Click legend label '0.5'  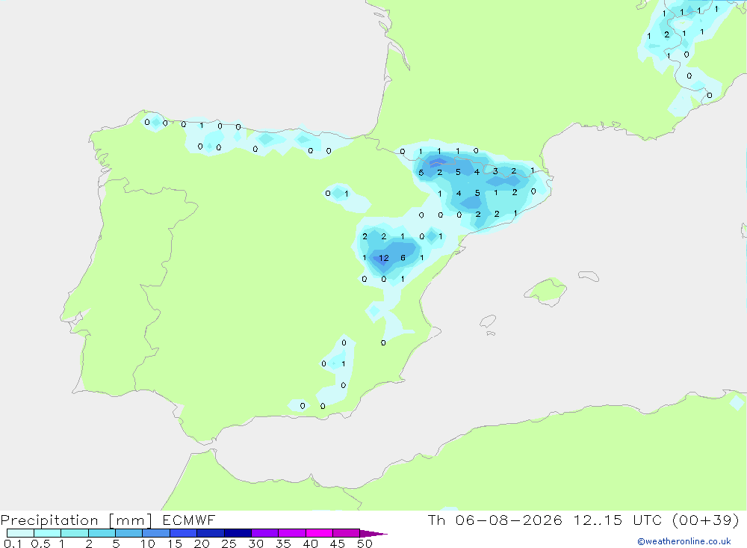[40, 544]
